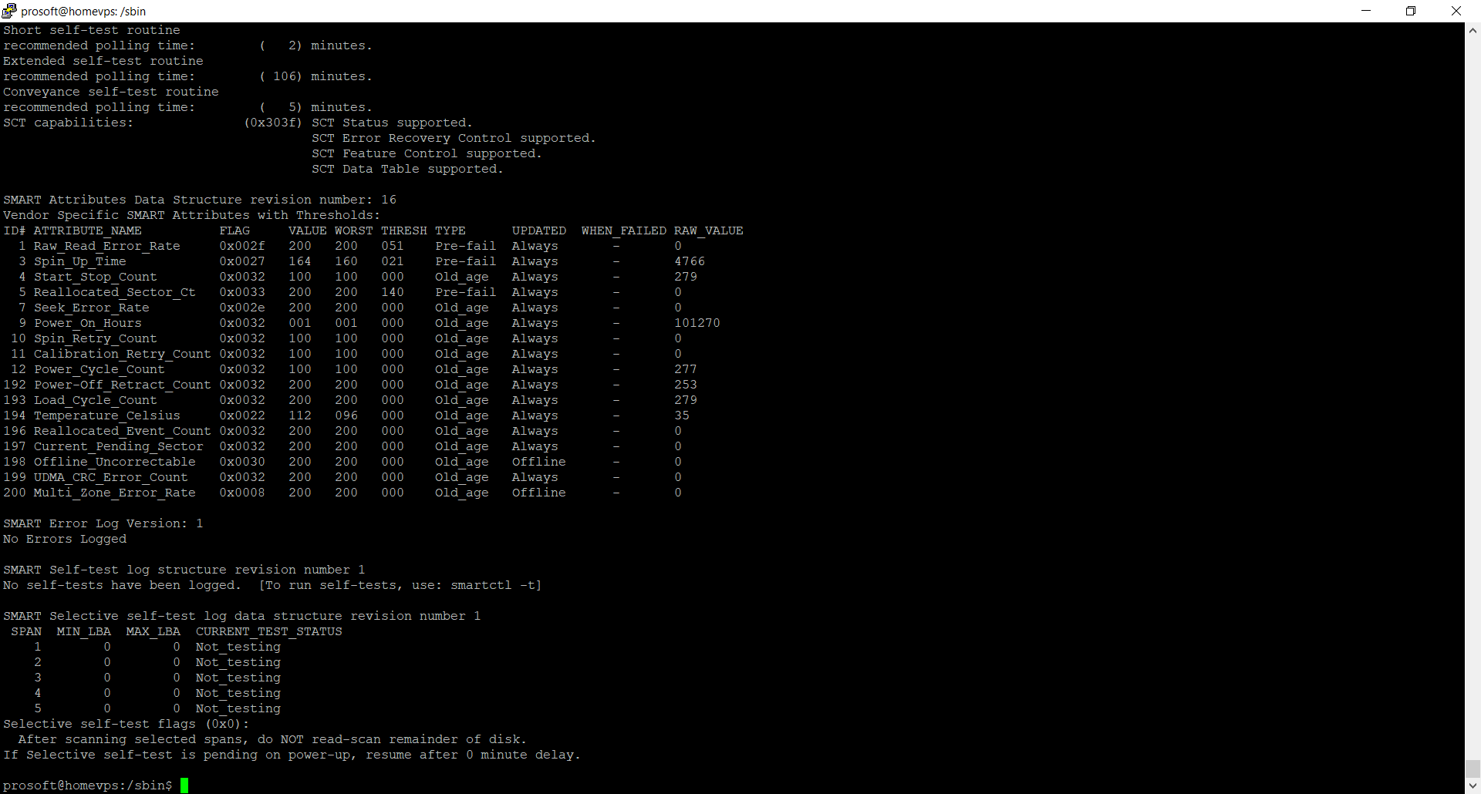Close the prosoft@homevps terminal window

tap(1456, 11)
